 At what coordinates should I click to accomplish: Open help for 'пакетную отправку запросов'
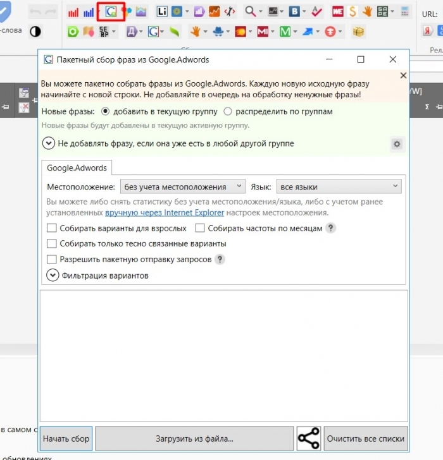click(220, 259)
